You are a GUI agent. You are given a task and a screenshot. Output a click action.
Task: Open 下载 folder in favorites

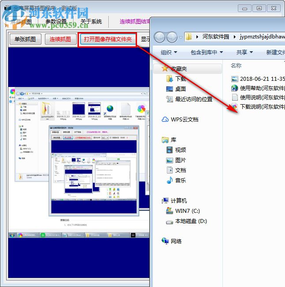[x=181, y=79]
